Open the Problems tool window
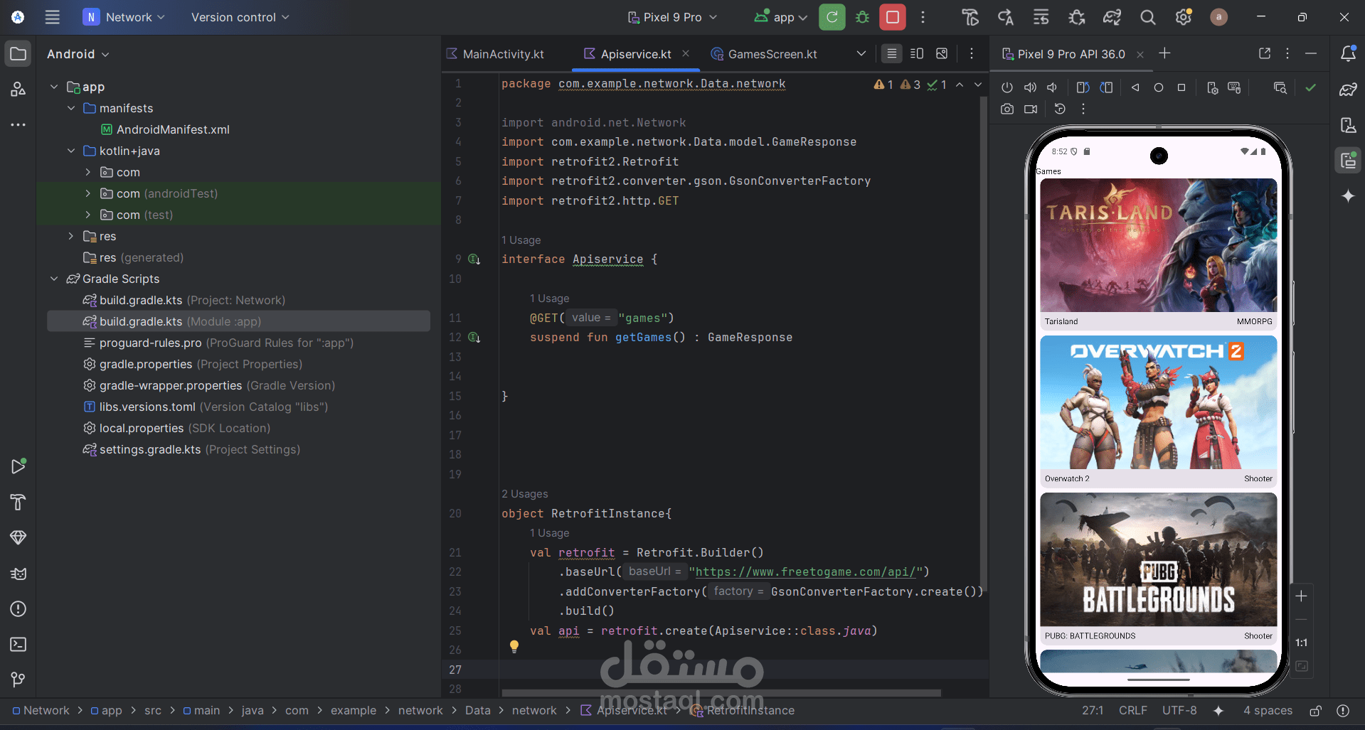This screenshot has width=1365, height=730. tap(18, 609)
